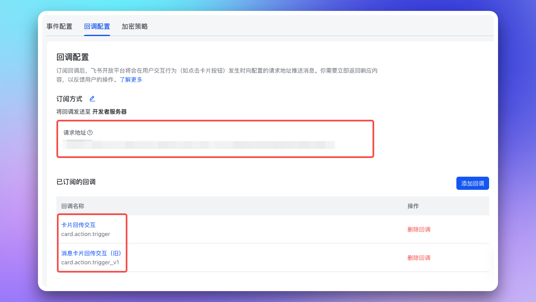Image resolution: width=536 pixels, height=302 pixels.
Task: Click the card.action.trigger event key text
Action: pyautogui.click(x=86, y=234)
